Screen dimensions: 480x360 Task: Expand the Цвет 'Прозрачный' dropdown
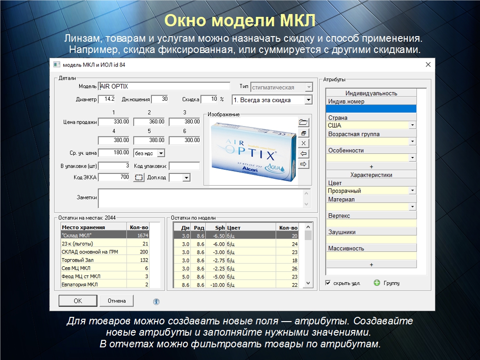pos(412,191)
